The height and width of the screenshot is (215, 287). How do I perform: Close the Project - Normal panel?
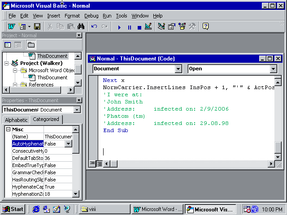point(79,35)
